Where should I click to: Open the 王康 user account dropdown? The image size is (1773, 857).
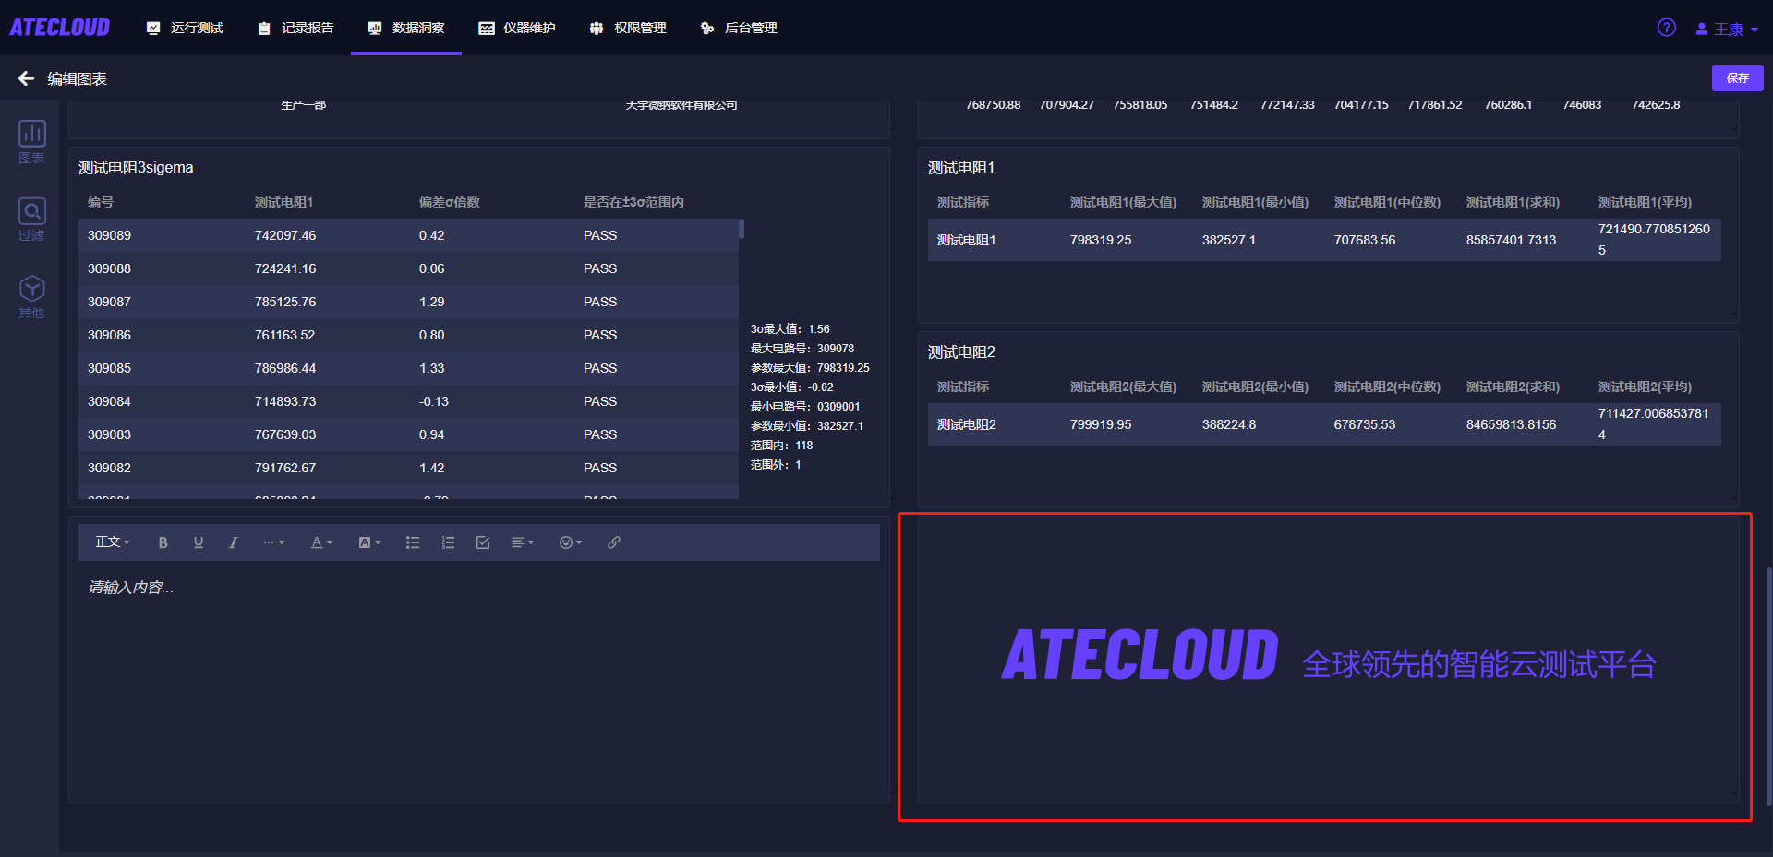click(x=1727, y=29)
